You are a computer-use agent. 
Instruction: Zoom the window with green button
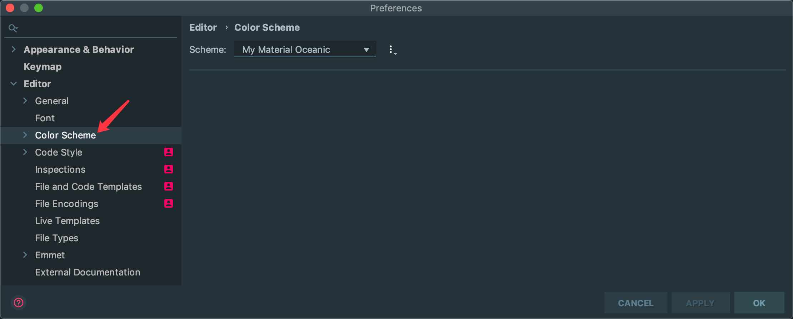coord(39,8)
